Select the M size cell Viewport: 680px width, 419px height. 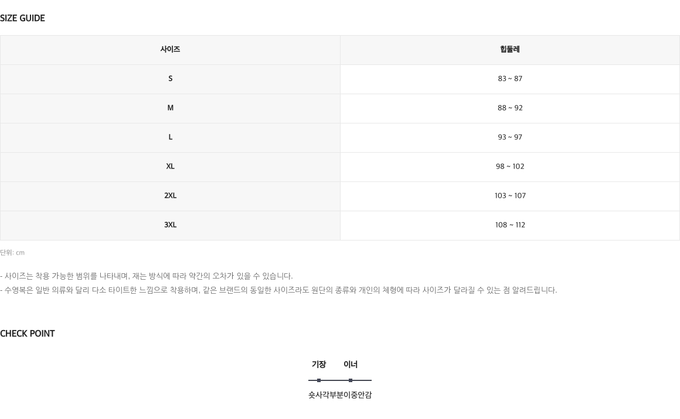point(170,108)
